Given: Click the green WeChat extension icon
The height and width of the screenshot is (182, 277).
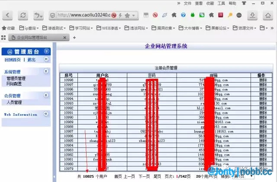Looking at the screenshot, I should tap(202, 15).
